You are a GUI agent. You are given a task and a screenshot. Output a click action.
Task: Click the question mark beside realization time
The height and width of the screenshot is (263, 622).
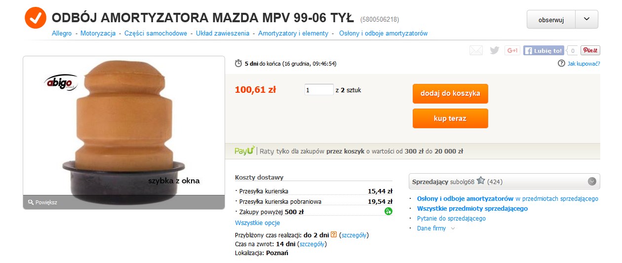click(x=334, y=234)
